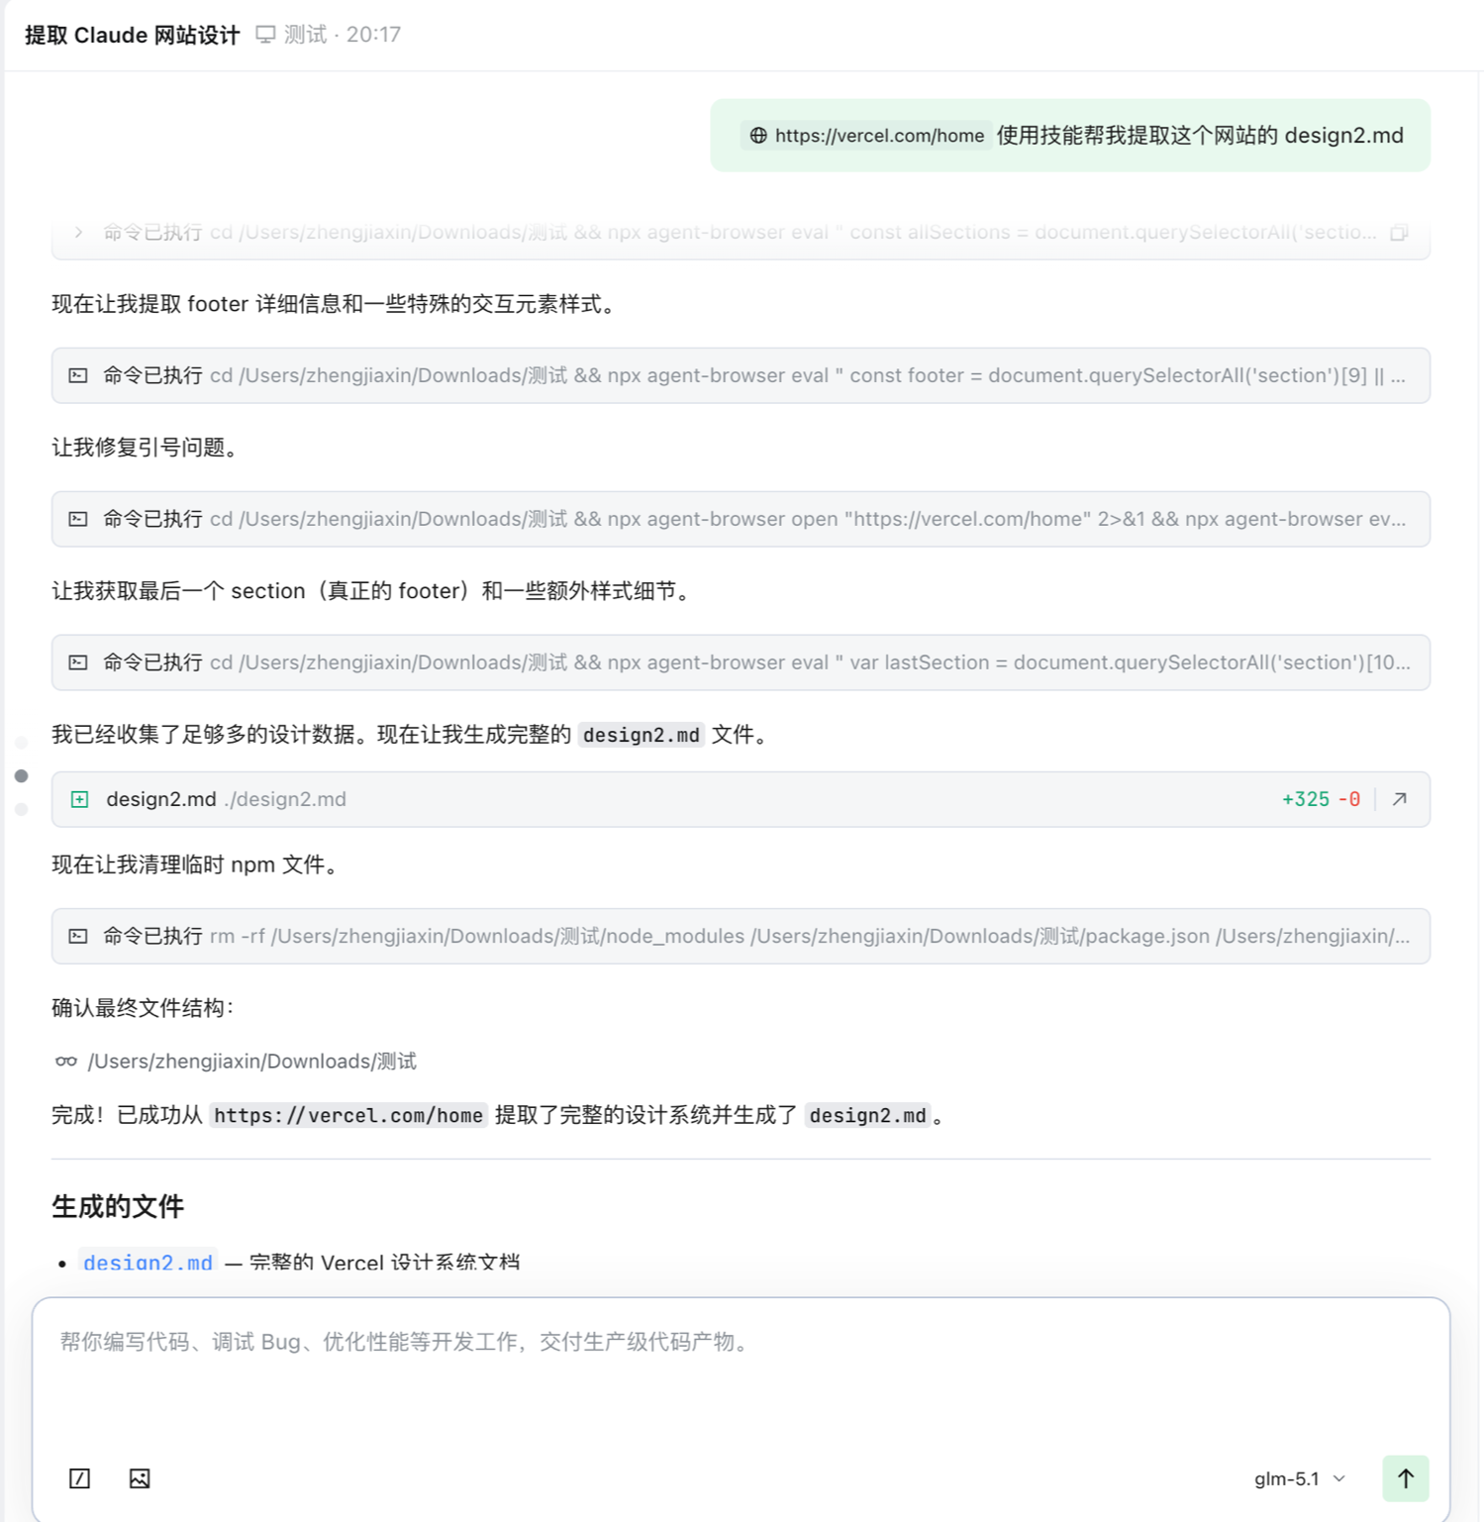This screenshot has height=1522, width=1484.
Task: Click the glasses icon beside the Downloads path
Action: click(x=66, y=1062)
